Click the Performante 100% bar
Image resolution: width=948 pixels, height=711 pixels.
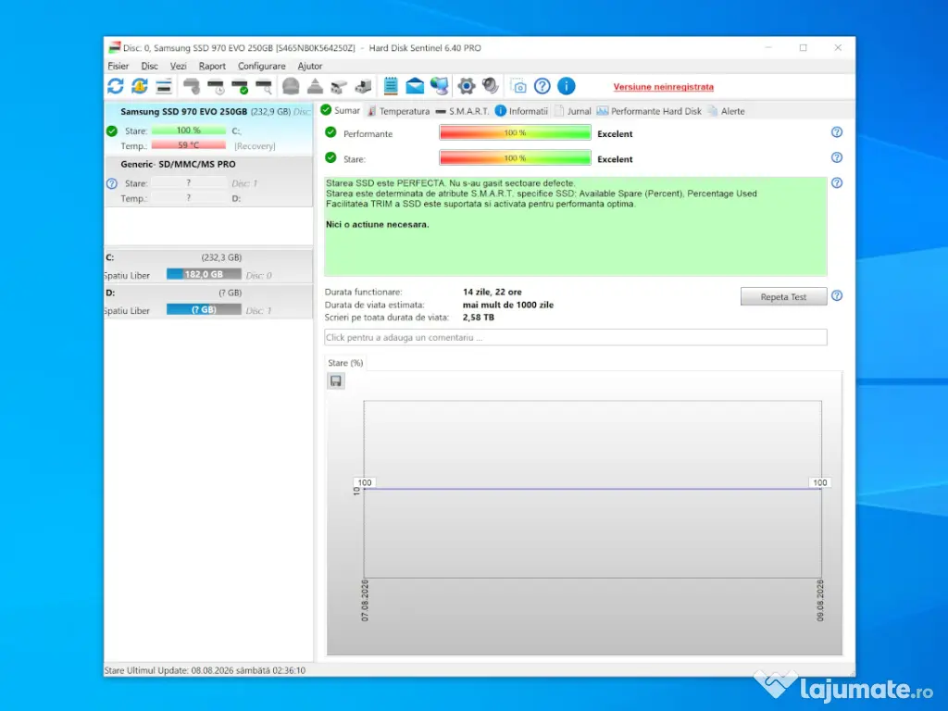515,133
